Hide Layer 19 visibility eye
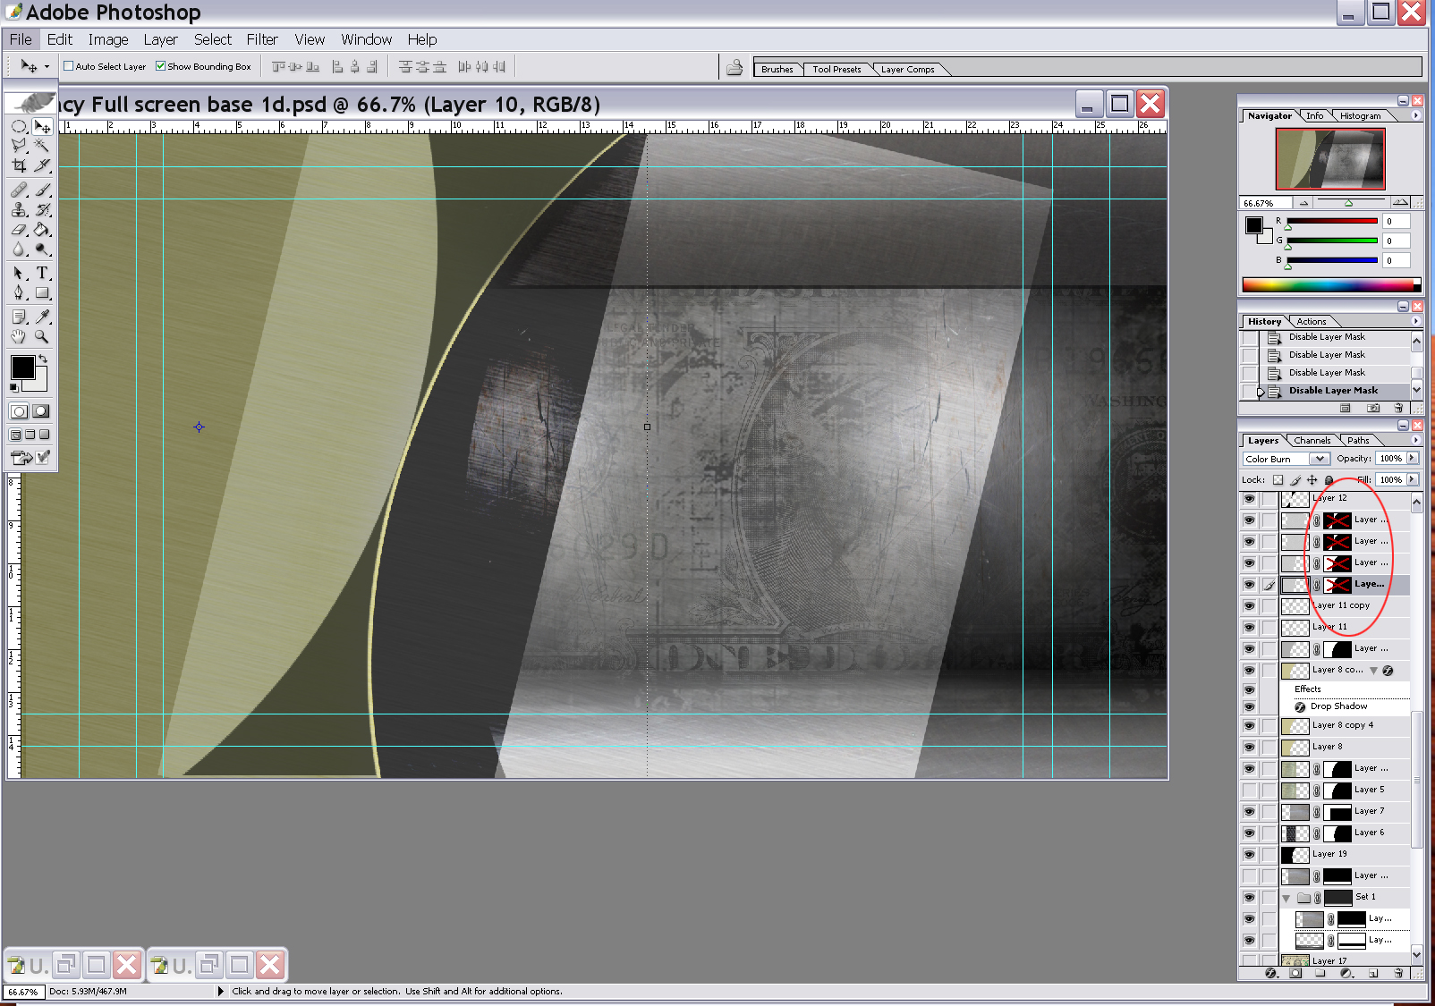 click(x=1249, y=854)
